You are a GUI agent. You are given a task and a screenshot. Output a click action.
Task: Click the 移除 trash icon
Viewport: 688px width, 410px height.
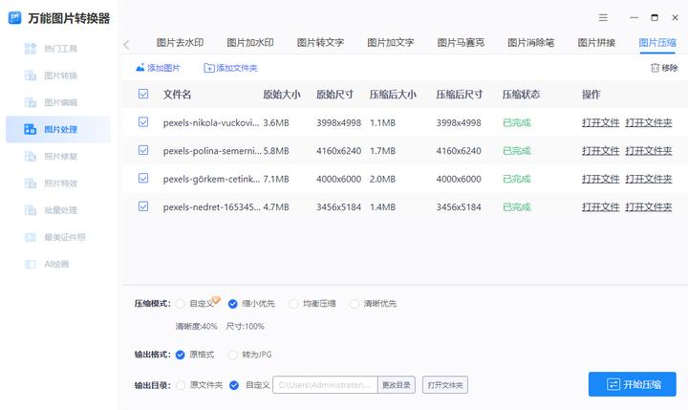pyautogui.click(x=655, y=68)
